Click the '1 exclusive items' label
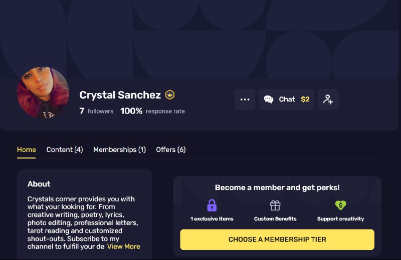This screenshot has height=260, width=401. click(x=212, y=218)
